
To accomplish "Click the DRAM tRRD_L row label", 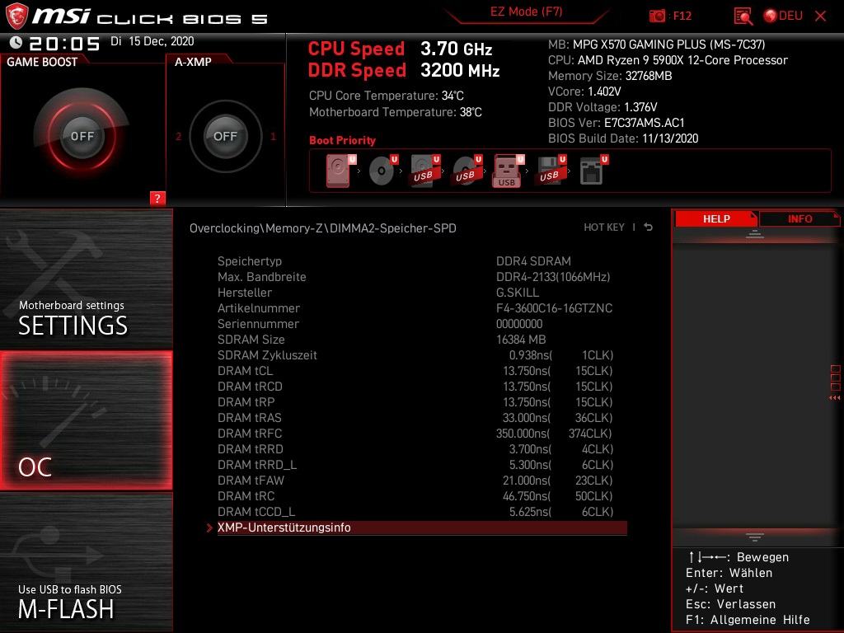I will pyautogui.click(x=257, y=465).
